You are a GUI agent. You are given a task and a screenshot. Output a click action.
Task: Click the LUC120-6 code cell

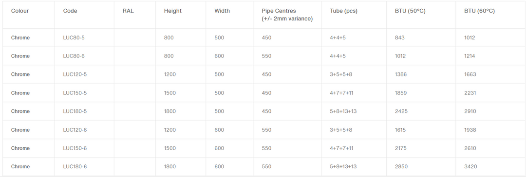coord(75,130)
